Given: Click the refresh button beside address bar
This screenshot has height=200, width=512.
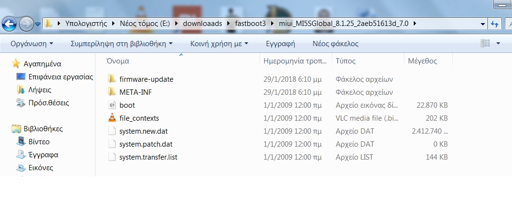Looking at the screenshot, I should tap(495, 24).
